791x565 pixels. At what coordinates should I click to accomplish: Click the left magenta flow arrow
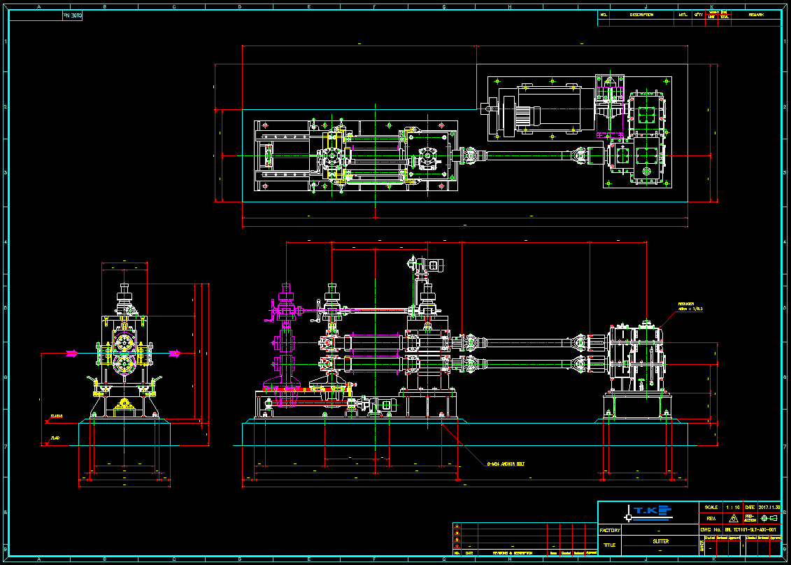pos(71,354)
